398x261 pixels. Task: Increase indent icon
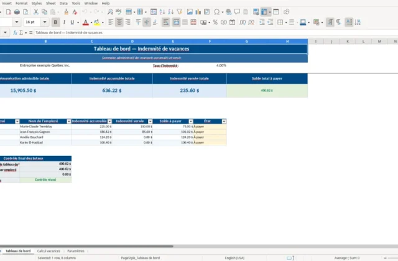pos(262,22)
